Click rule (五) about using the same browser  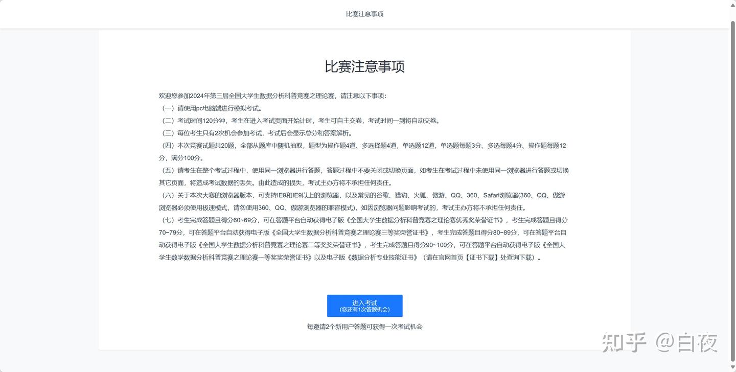(363, 177)
